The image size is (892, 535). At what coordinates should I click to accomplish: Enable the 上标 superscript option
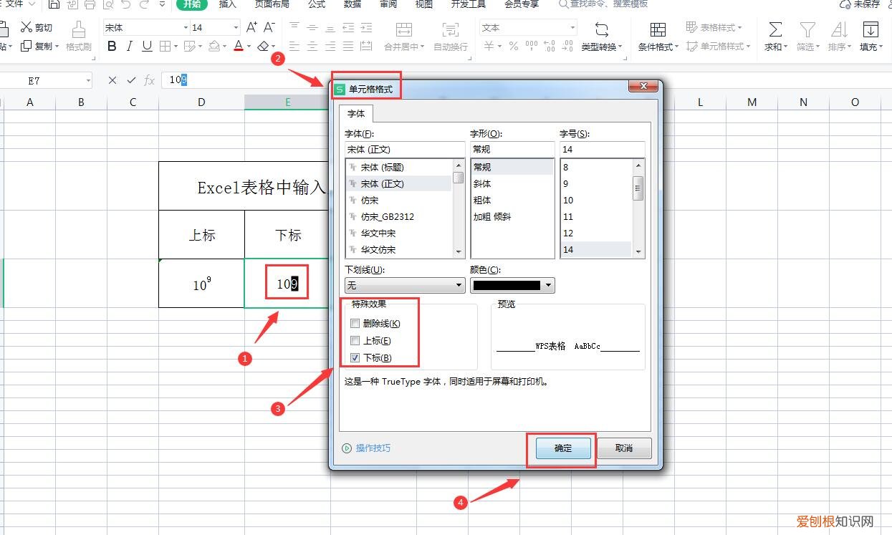pos(355,340)
